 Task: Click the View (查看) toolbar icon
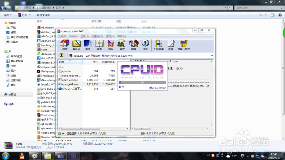[x=99, y=45]
